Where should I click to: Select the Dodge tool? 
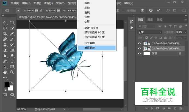[x=12, y=56]
